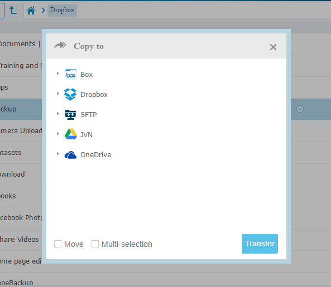Screen dimensions: 331x287
Task: Click the Share-Videos folder row
Action: (x=21, y=240)
